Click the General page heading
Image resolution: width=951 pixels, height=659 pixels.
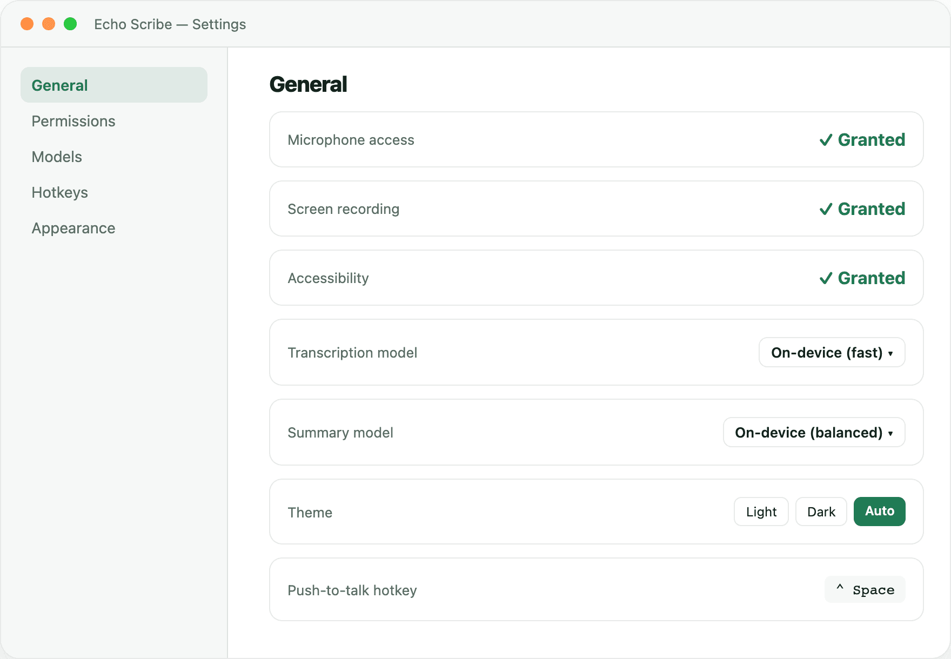(309, 84)
